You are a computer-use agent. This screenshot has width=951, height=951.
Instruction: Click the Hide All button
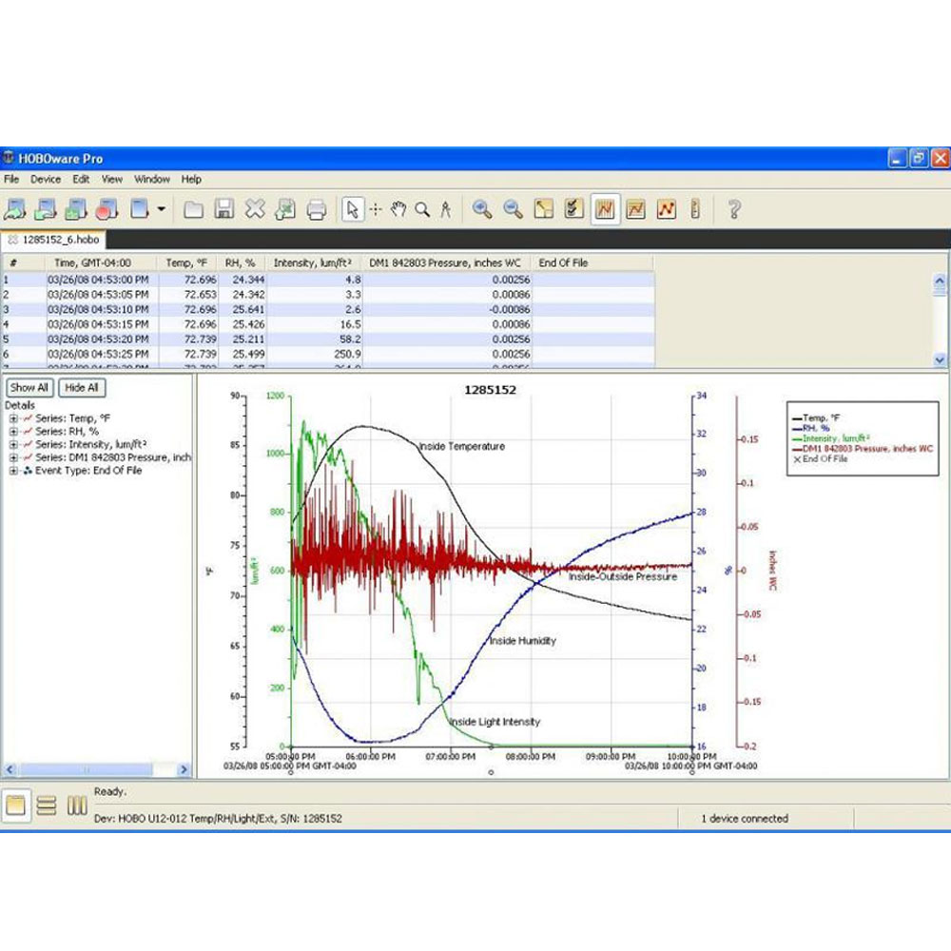pos(82,387)
